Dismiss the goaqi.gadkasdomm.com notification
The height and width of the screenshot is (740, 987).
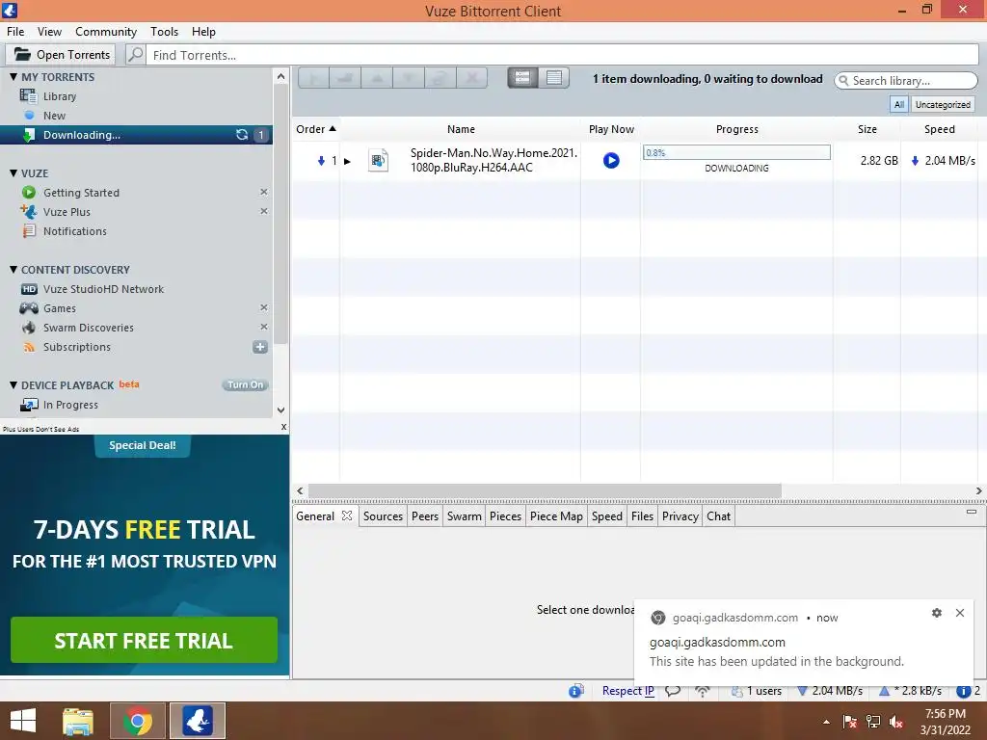point(960,613)
